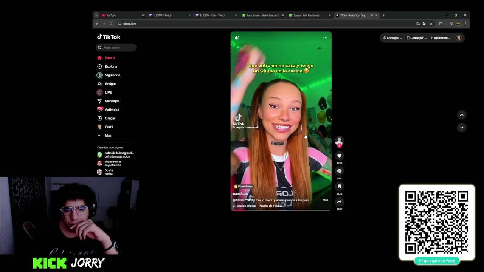Follow creator via red plus avatar

tap(339, 145)
